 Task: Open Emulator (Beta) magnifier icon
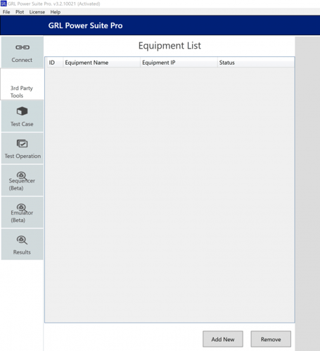point(22,208)
